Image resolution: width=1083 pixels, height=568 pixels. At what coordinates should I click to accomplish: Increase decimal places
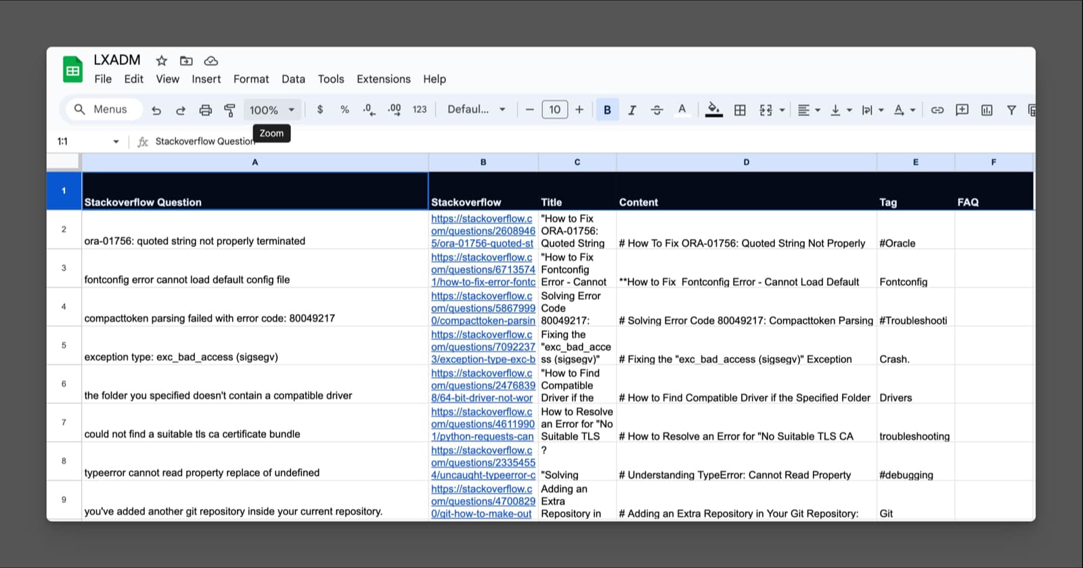click(x=394, y=109)
